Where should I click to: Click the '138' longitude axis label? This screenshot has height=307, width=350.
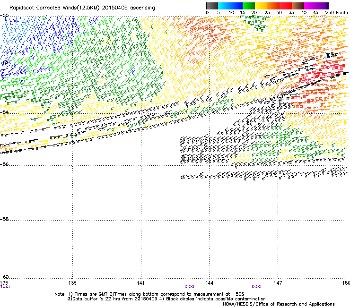click(72, 283)
